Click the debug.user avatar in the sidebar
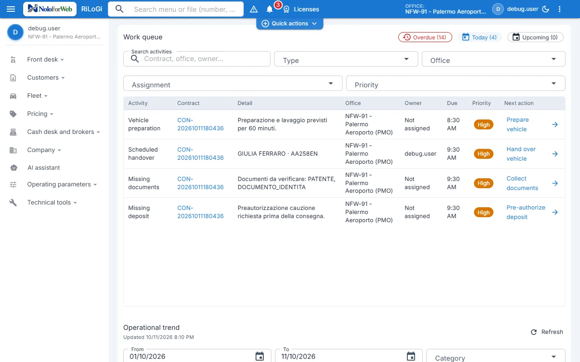The width and height of the screenshot is (580, 362). click(x=15, y=32)
